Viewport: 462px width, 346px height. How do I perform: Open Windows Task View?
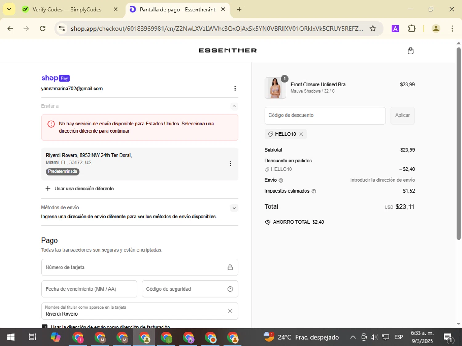32,337
